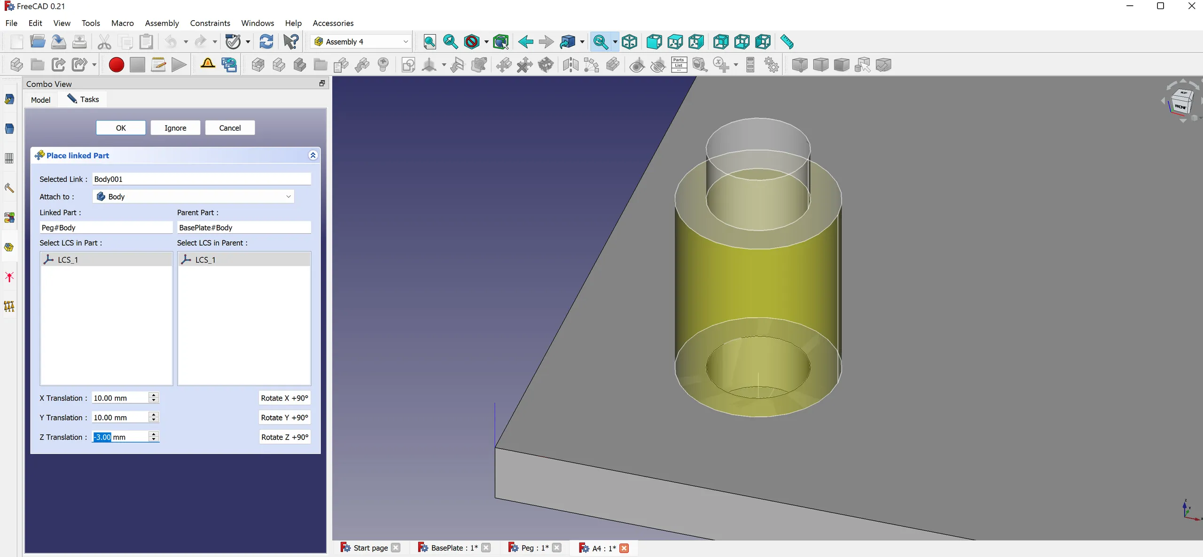Viewport: 1203px width, 557px height.
Task: Click the Refresh recompute icon
Action: [x=266, y=42]
